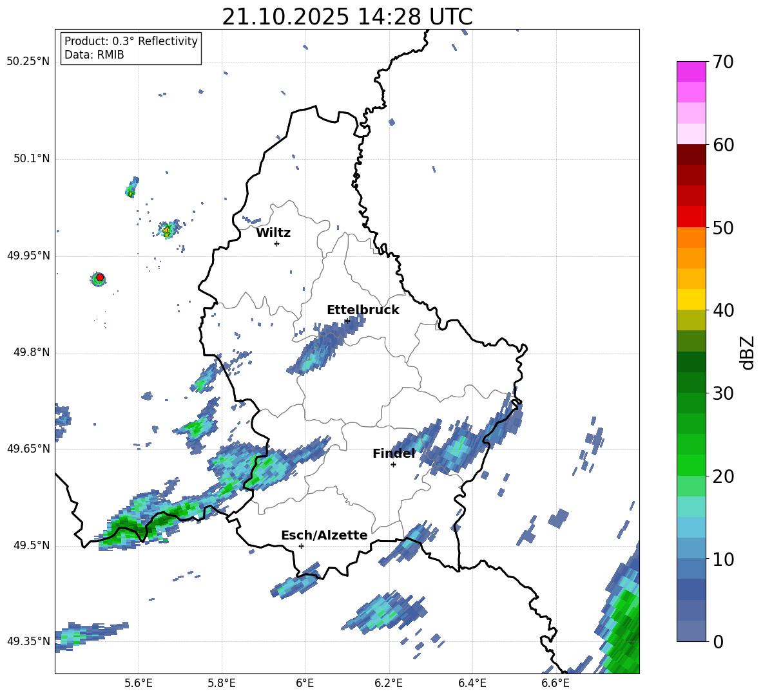Click the bright red swatch just above 50
The image size is (763, 696).
[x=691, y=217]
